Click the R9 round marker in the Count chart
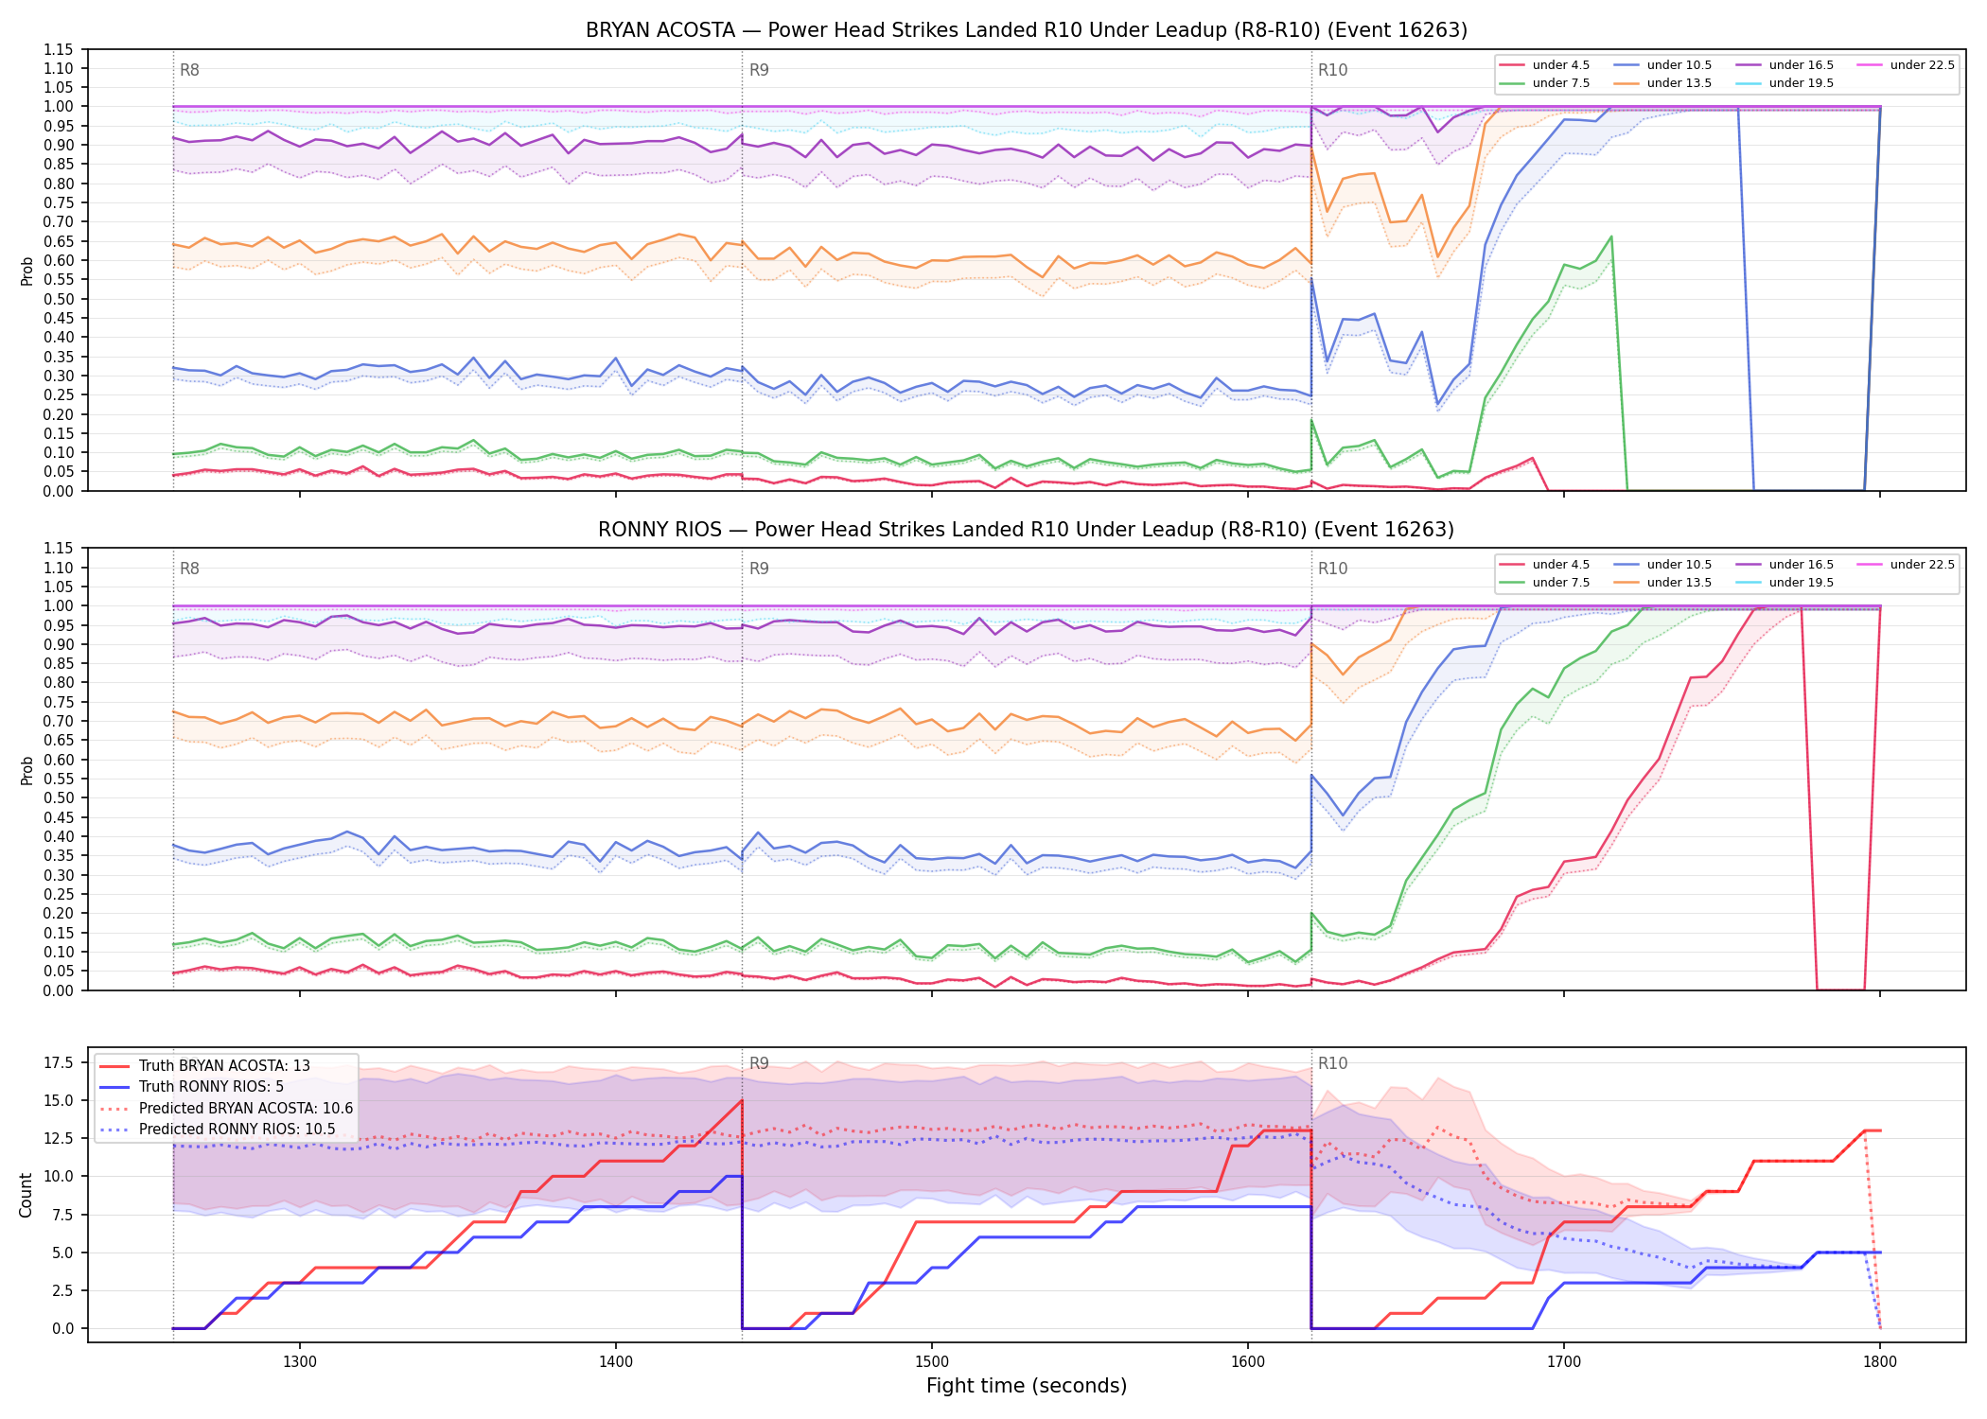 [759, 1063]
